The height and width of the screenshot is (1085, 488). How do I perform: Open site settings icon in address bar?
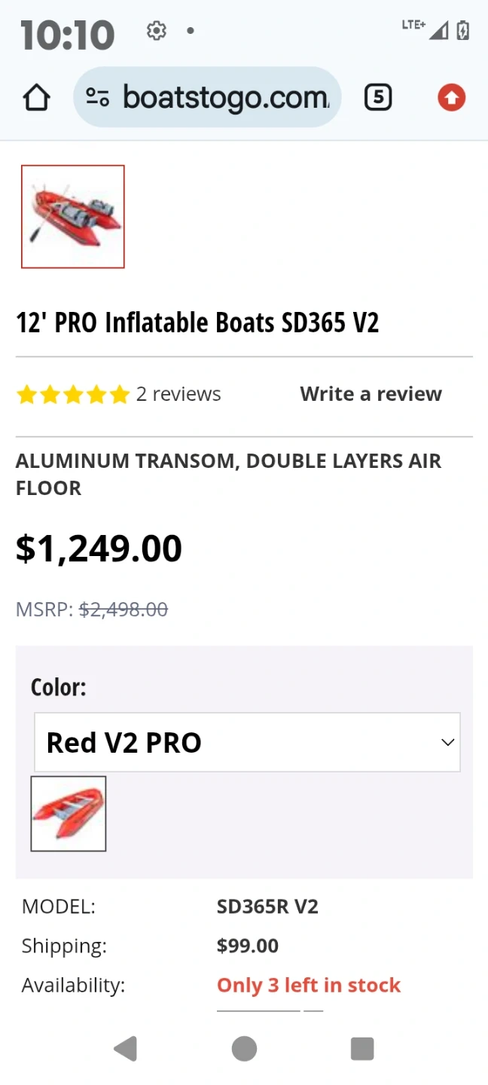point(98,97)
